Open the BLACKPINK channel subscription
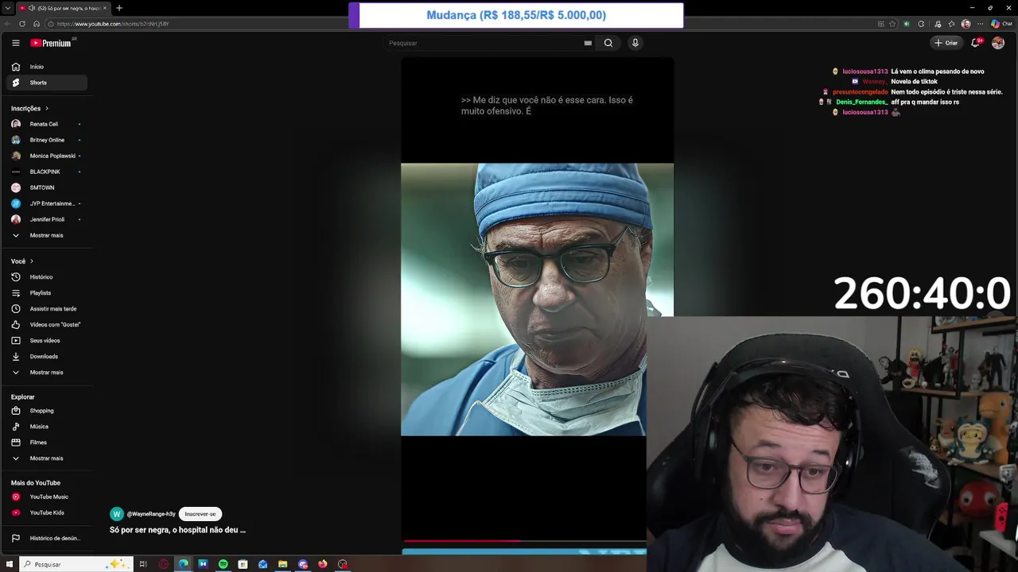Screen dimensions: 1018x572 click(x=47, y=172)
